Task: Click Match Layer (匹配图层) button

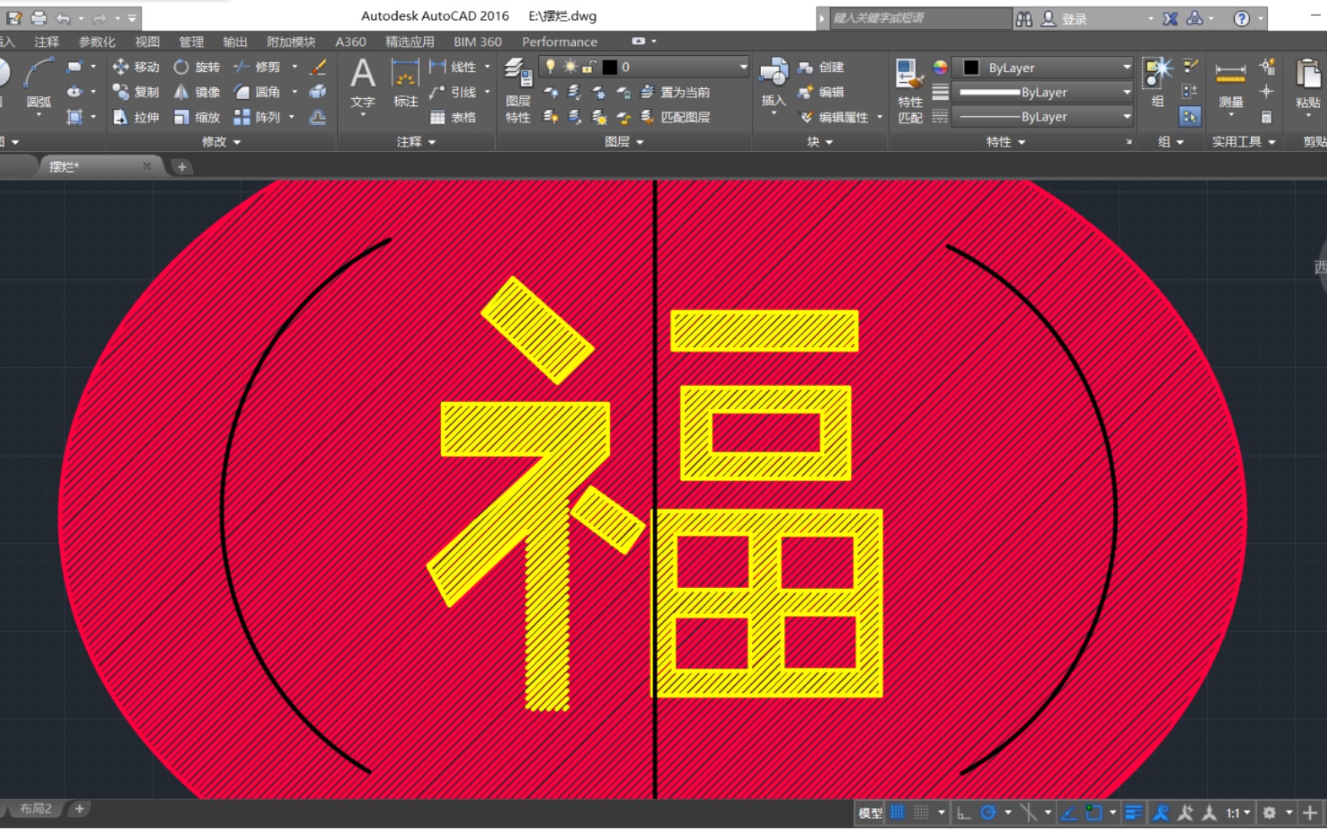Action: coord(676,117)
